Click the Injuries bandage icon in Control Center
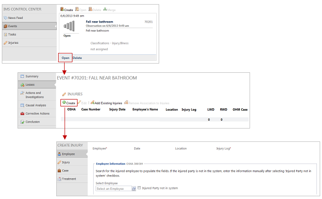Screen dimensions: 322x199 [6, 43]
